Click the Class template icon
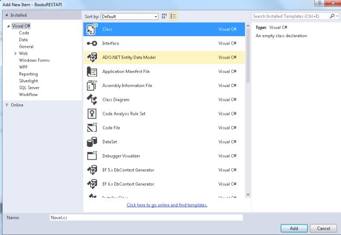Screen dimensions: 341x235 pyautogui.click(x=92, y=29)
